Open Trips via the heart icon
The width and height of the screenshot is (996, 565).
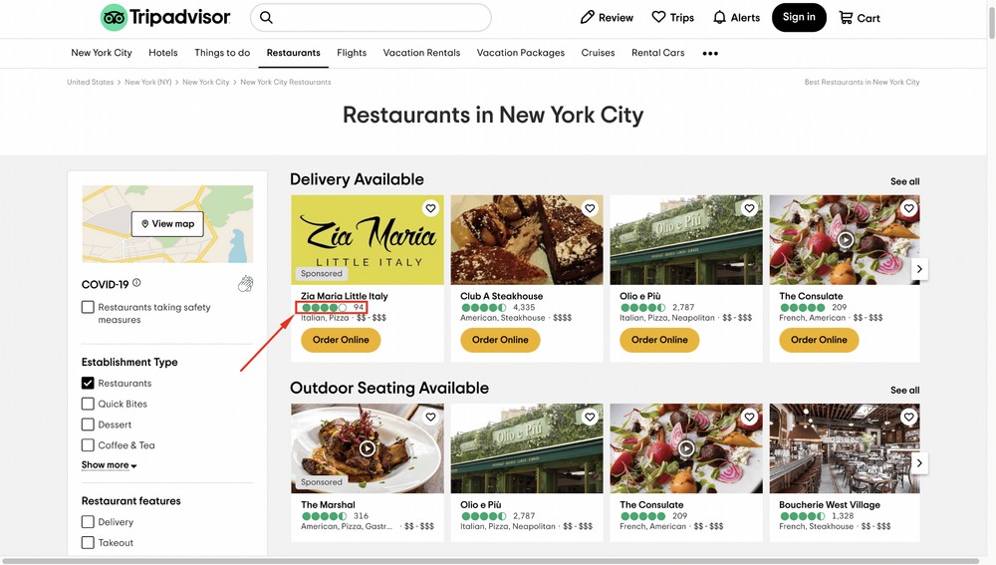click(658, 17)
